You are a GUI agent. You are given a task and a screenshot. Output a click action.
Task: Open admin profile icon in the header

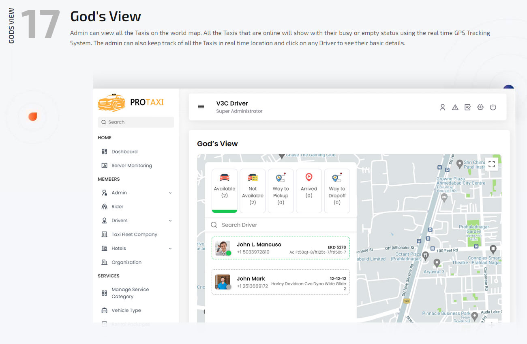(442, 107)
